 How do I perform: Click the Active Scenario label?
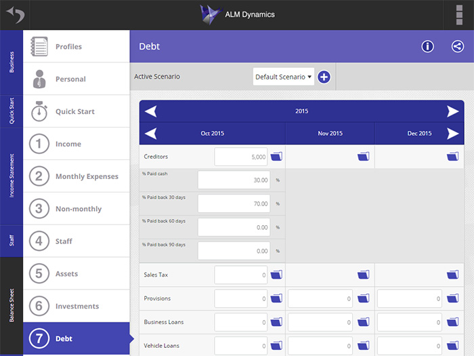[x=157, y=77]
